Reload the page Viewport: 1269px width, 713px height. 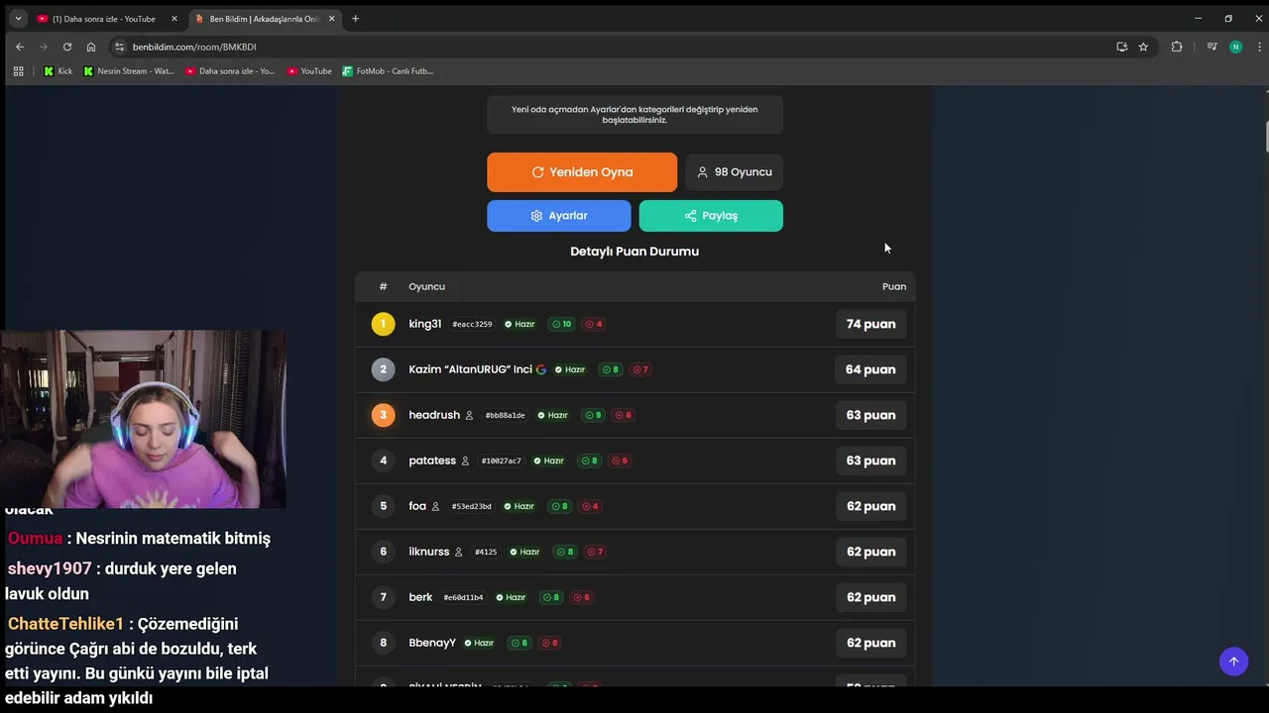point(67,47)
